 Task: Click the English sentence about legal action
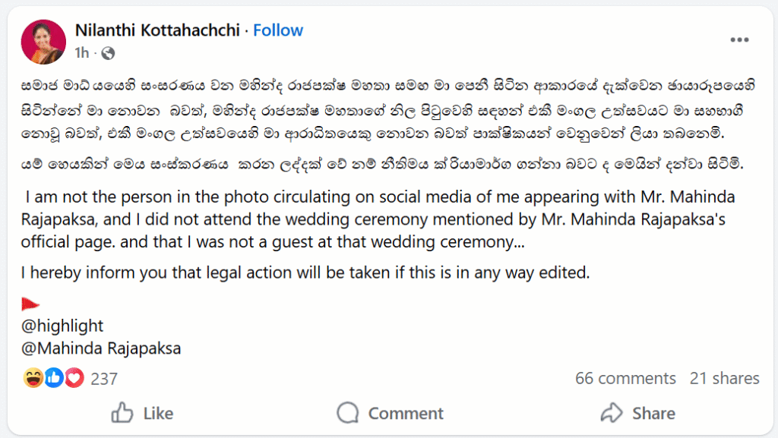305,271
